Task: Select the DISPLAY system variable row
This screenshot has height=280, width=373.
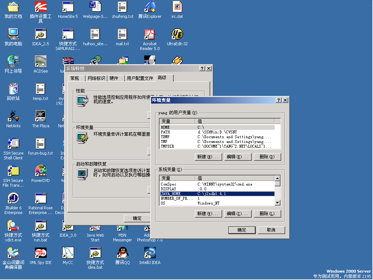Action: 217,189
